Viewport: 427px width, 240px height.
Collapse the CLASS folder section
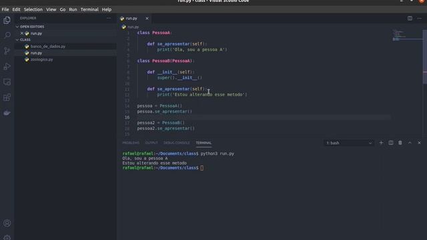coord(65,40)
